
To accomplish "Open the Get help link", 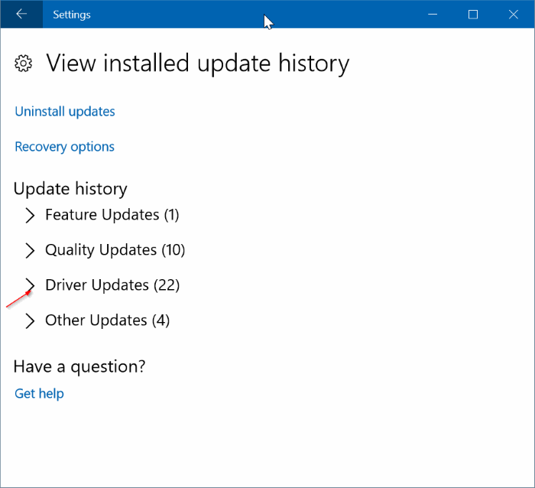I will pos(39,394).
